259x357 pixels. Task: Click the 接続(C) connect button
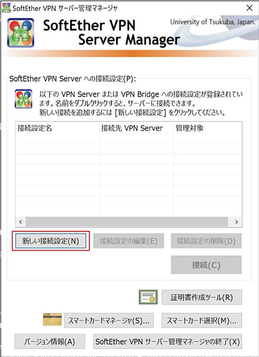tap(206, 265)
